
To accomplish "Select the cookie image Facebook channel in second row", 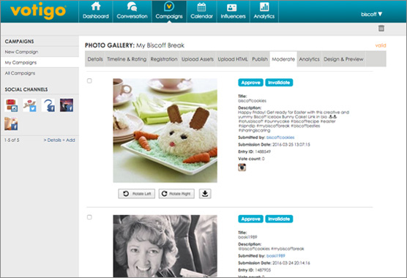I will [11, 124].
